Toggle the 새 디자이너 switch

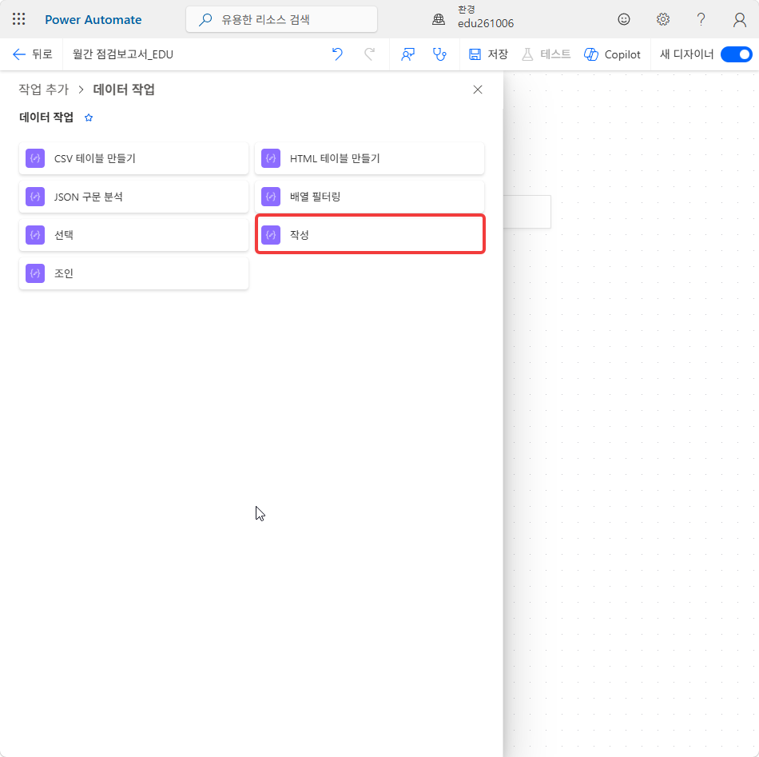pos(736,54)
